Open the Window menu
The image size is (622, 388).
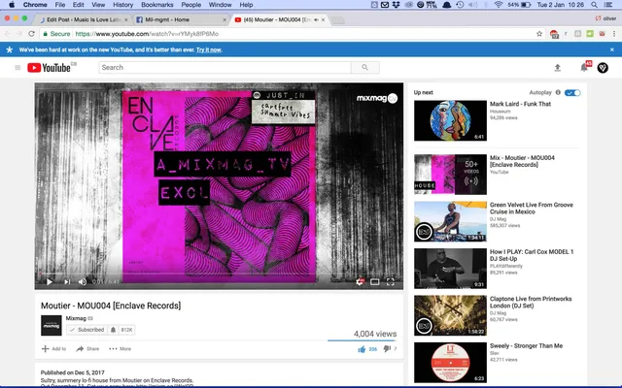(221, 5)
